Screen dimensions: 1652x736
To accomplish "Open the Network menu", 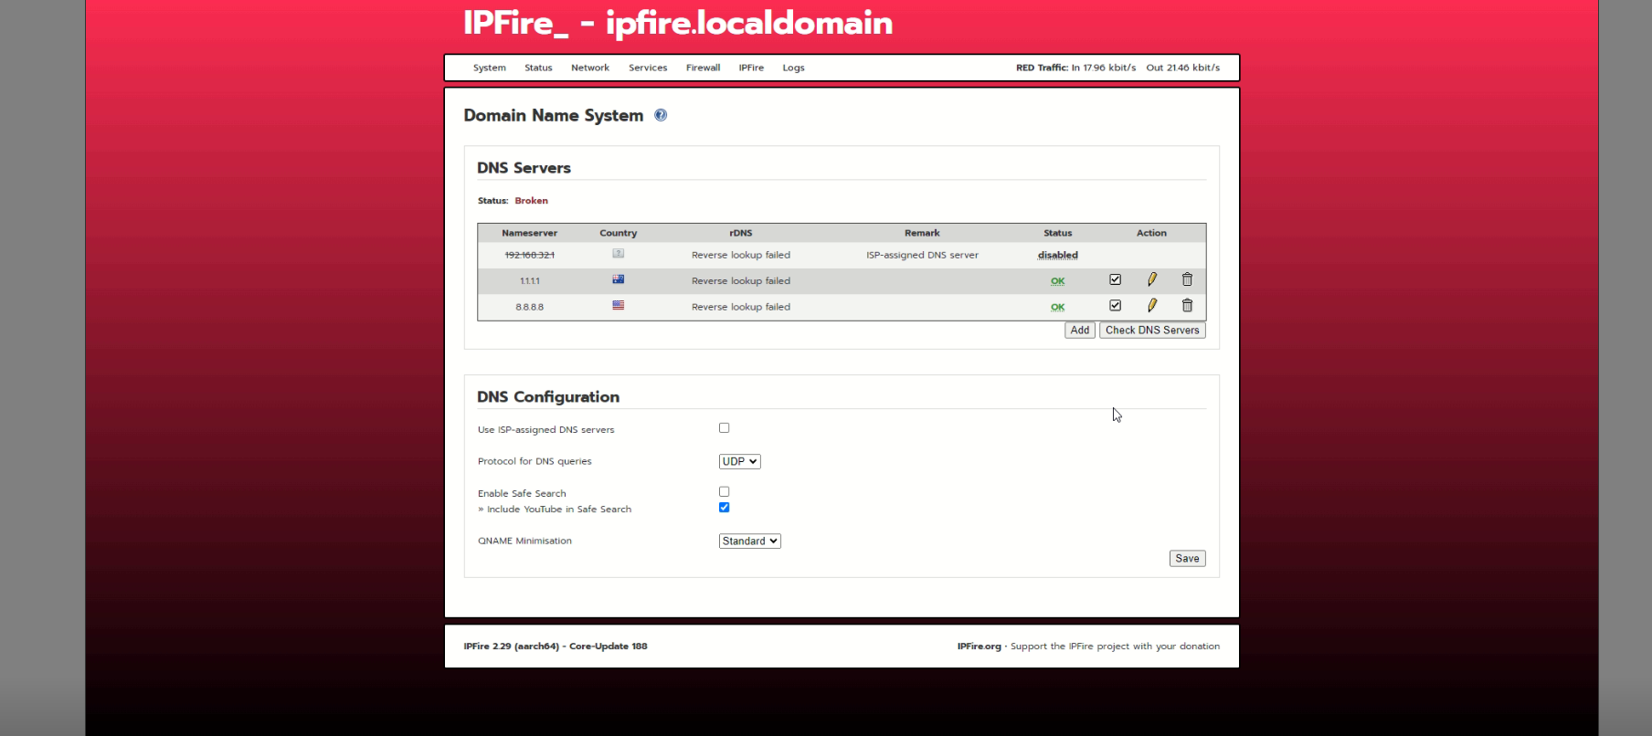I will click(590, 68).
